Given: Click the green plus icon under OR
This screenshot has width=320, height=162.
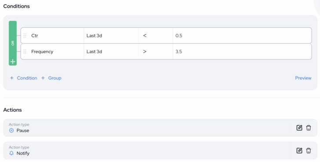Looking at the screenshot, I should [13, 61].
